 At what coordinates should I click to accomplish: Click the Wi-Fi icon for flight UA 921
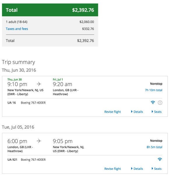(160, 159)
